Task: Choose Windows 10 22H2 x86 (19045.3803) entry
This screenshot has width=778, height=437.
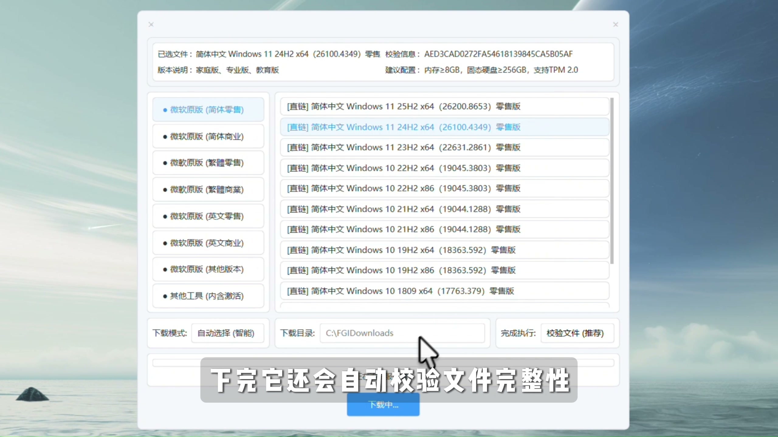Action: click(x=445, y=188)
